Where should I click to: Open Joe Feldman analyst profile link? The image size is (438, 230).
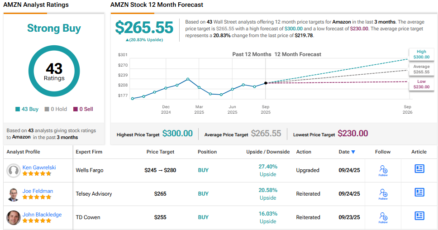pos(38,191)
